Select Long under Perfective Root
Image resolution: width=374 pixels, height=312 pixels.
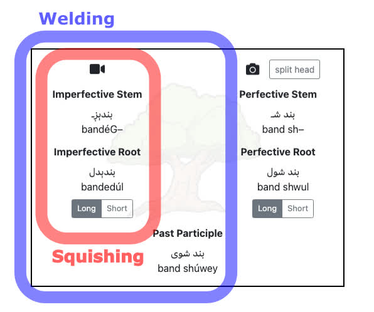[267, 209]
